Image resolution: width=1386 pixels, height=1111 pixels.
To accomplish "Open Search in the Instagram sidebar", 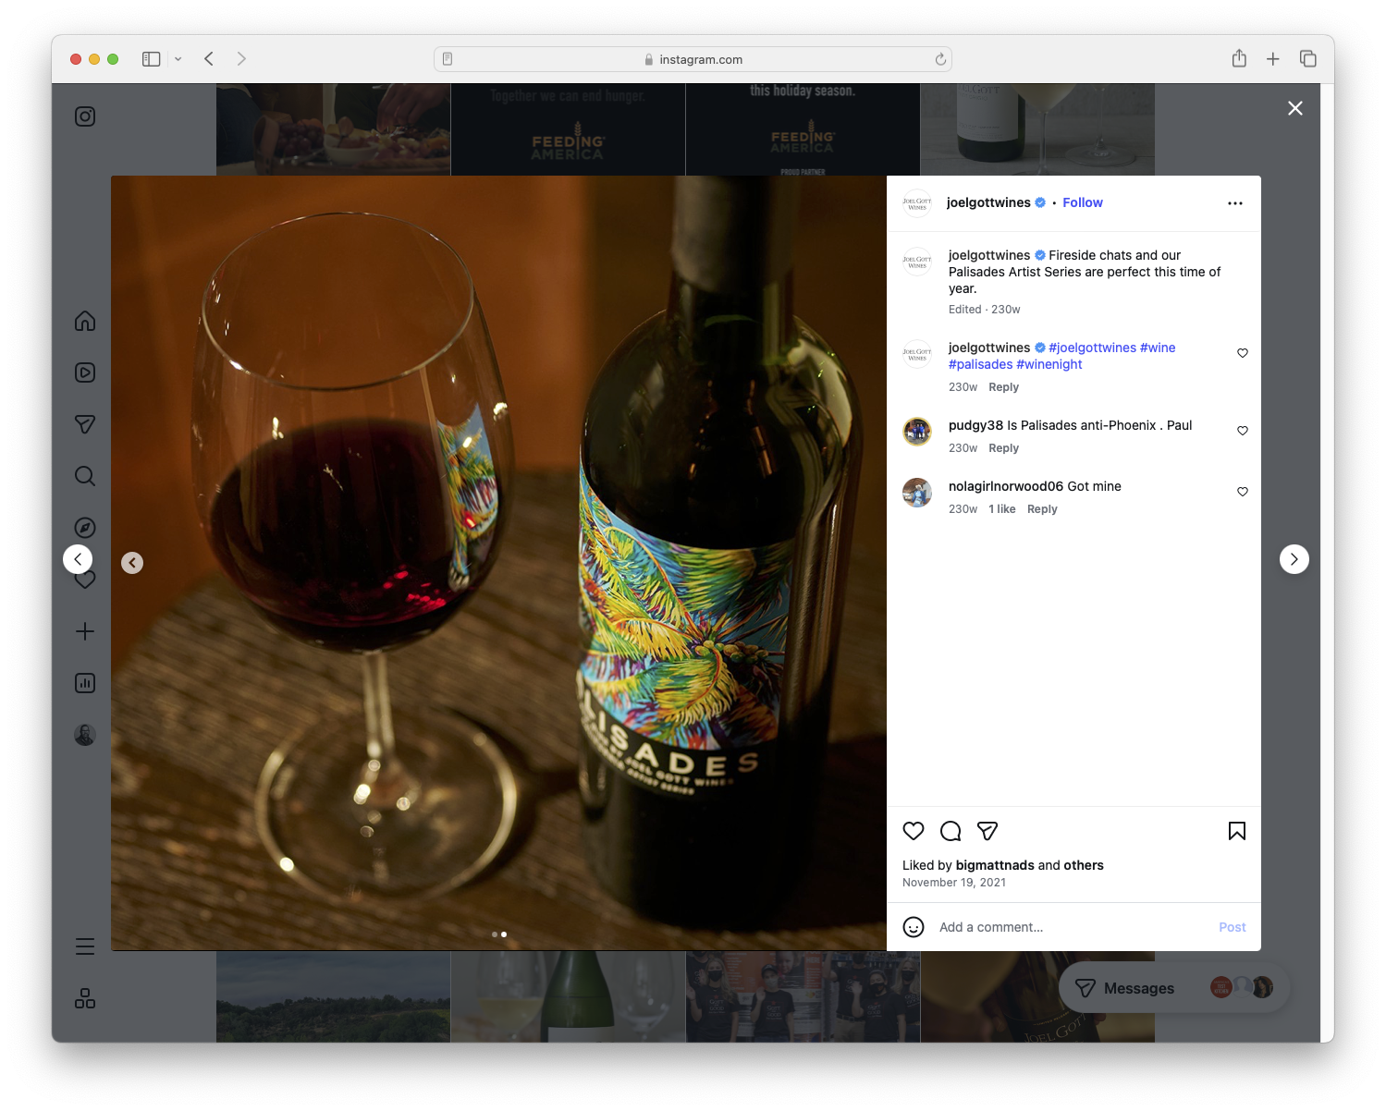I will (x=85, y=476).
